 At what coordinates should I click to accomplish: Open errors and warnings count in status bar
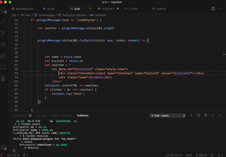point(13,155)
